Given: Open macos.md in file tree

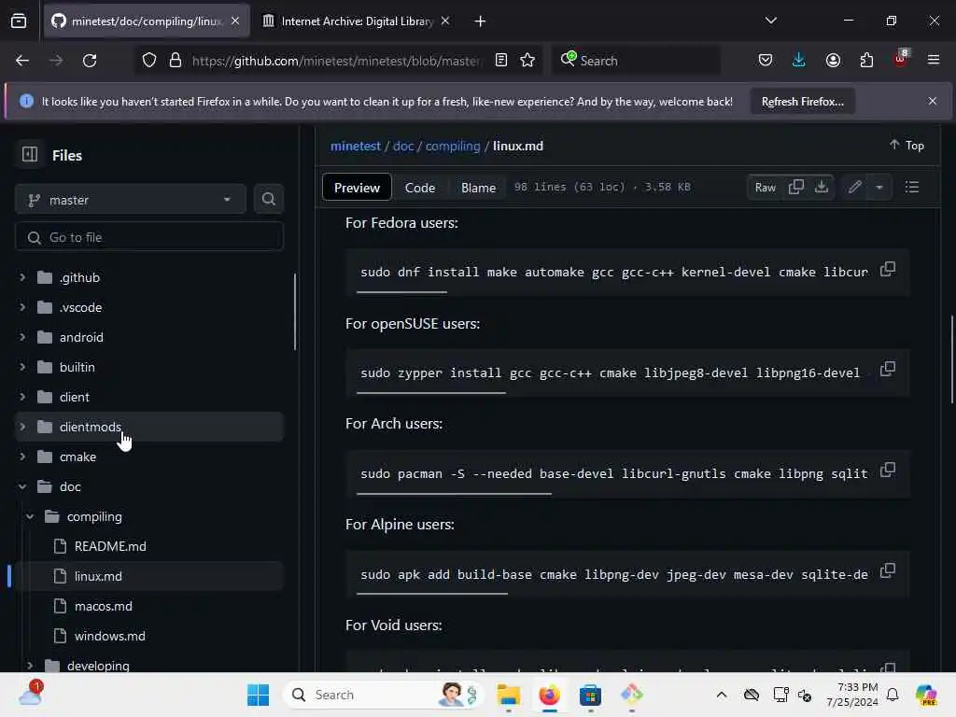Looking at the screenshot, I should (103, 606).
